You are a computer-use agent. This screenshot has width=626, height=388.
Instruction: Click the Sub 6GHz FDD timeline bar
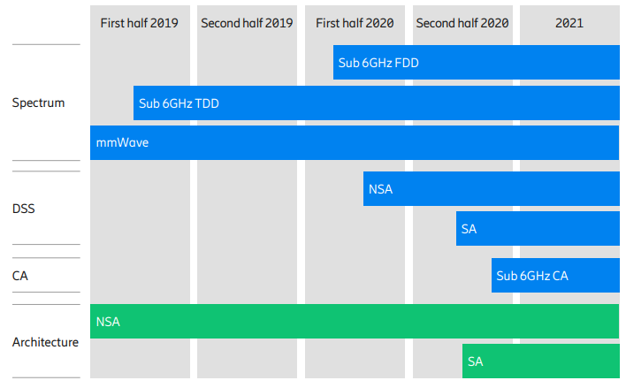476,63
